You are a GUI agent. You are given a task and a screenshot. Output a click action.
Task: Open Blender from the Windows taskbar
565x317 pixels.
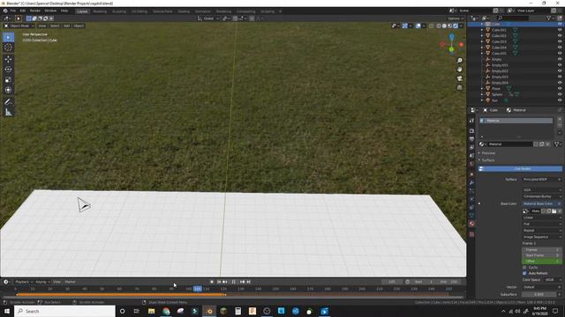[209, 311]
